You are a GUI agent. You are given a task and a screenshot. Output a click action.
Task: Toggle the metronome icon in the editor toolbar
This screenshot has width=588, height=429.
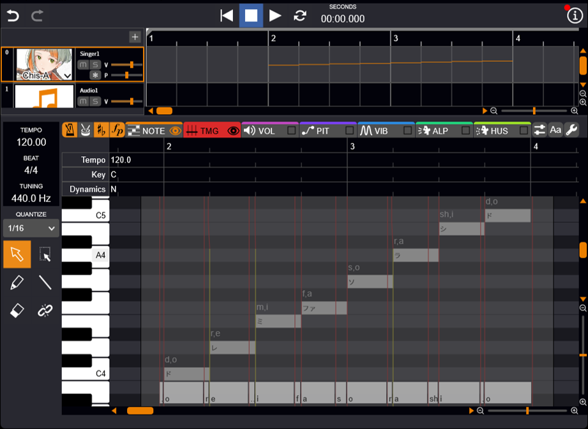(70, 130)
